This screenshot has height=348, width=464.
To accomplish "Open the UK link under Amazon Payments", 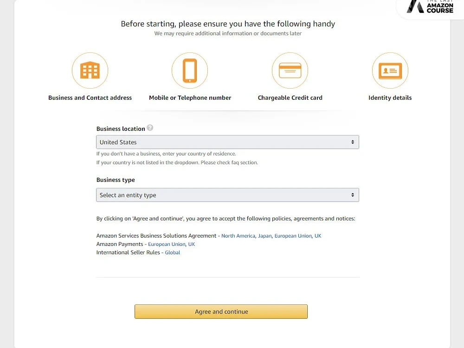I will pos(192,244).
